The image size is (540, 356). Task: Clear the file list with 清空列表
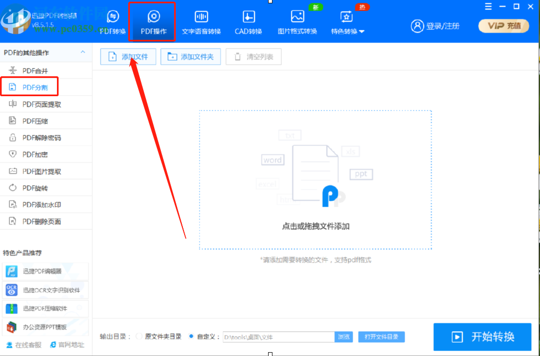point(253,56)
